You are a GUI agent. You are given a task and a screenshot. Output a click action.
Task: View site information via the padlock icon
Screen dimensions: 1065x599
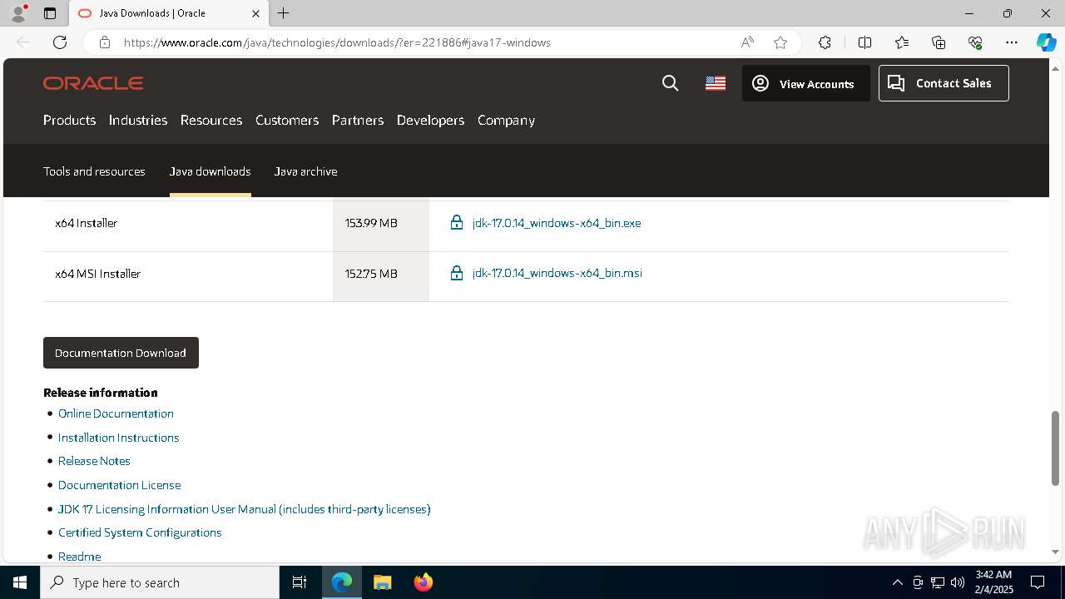105,42
